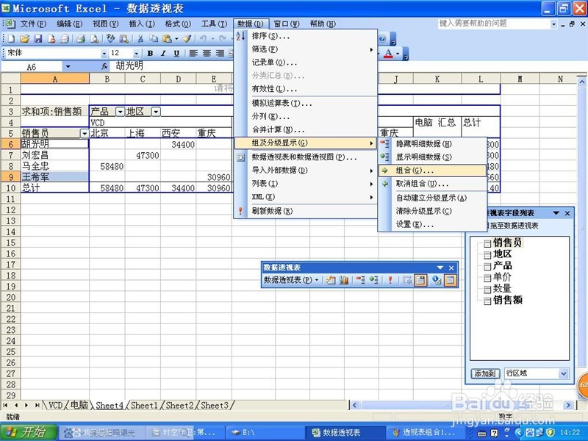Image resolution: width=588 pixels, height=441 pixels.
Task: Click the Undo arrow icon
Action: (204, 38)
